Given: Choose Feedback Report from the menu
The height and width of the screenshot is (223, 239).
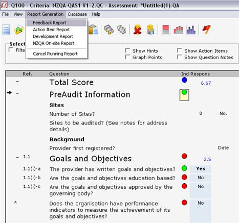Looking at the screenshot, I should (56, 22).
